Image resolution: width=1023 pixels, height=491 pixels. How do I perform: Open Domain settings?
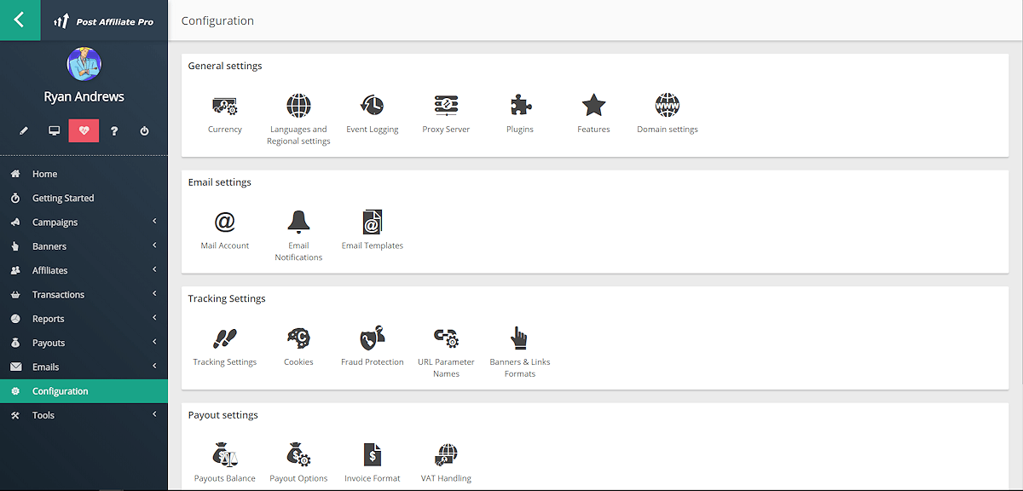668,114
